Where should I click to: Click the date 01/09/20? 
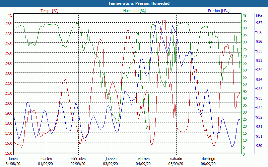46,164
